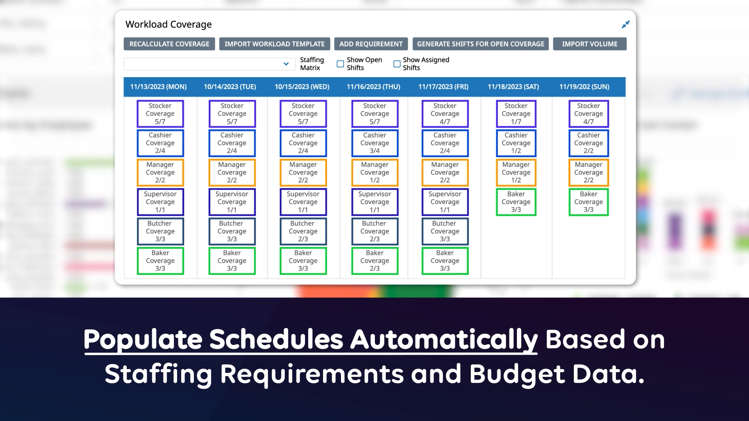Expand the Staffing Matrix dropdown chevron
Image resolution: width=749 pixels, height=421 pixels.
pos(286,64)
